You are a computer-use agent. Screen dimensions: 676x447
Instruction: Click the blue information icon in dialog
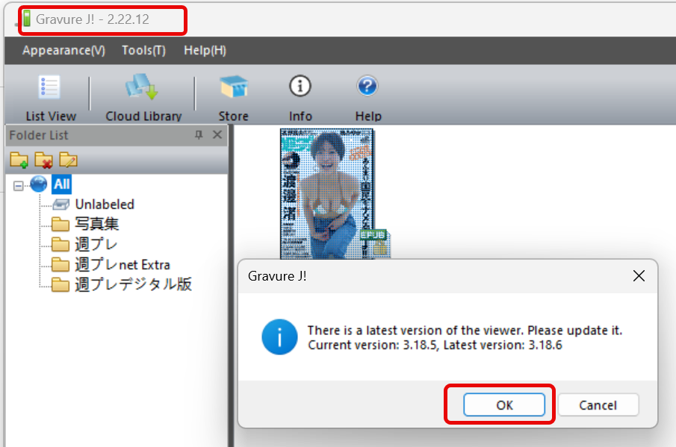(279, 337)
